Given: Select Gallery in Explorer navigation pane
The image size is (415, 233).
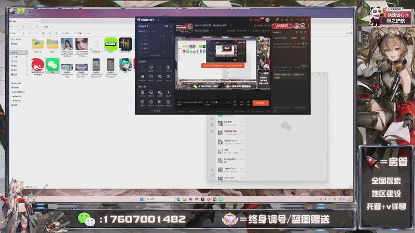Looking at the screenshot, I should coord(15,43).
